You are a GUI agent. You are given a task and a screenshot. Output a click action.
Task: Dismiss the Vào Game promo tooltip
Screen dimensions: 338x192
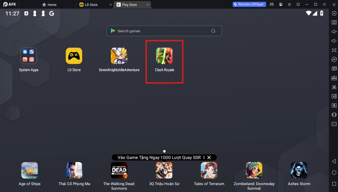[209, 157]
